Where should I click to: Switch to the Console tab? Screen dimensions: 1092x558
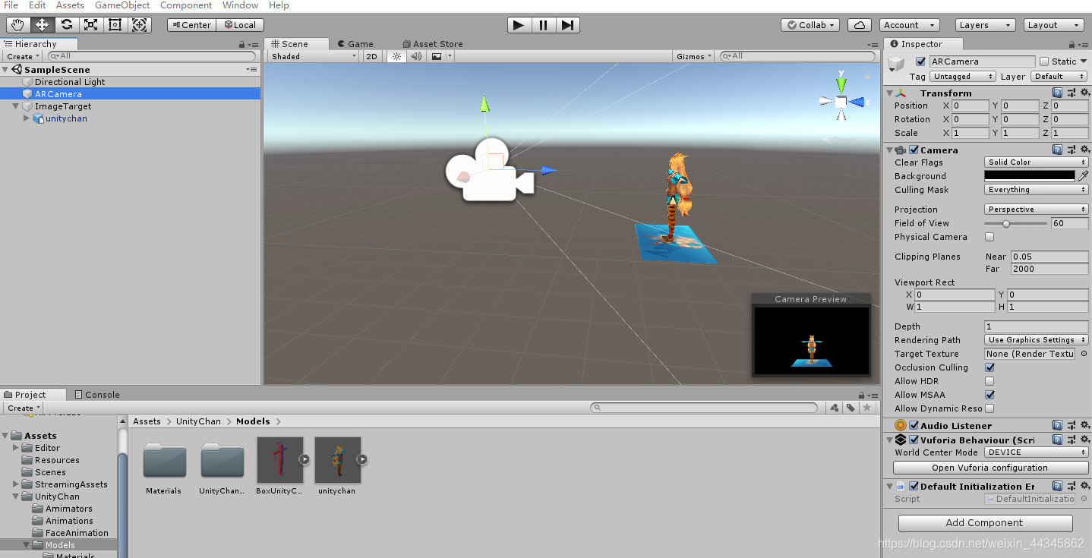[96, 395]
